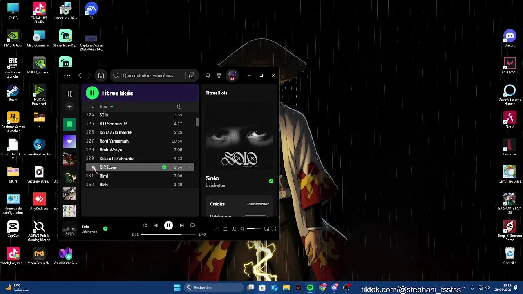This screenshot has width=523, height=294.
Task: Click the Spotify volume slider
Action: (254, 229)
